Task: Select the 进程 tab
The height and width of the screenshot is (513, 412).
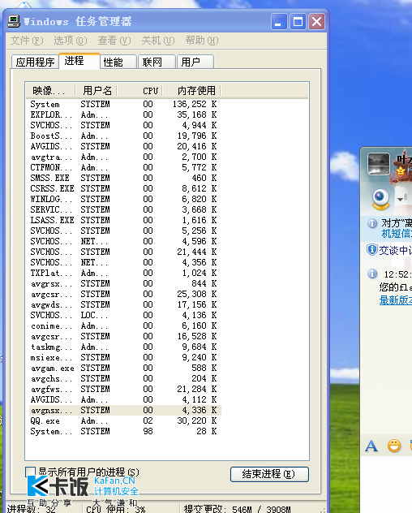Action: point(79,61)
